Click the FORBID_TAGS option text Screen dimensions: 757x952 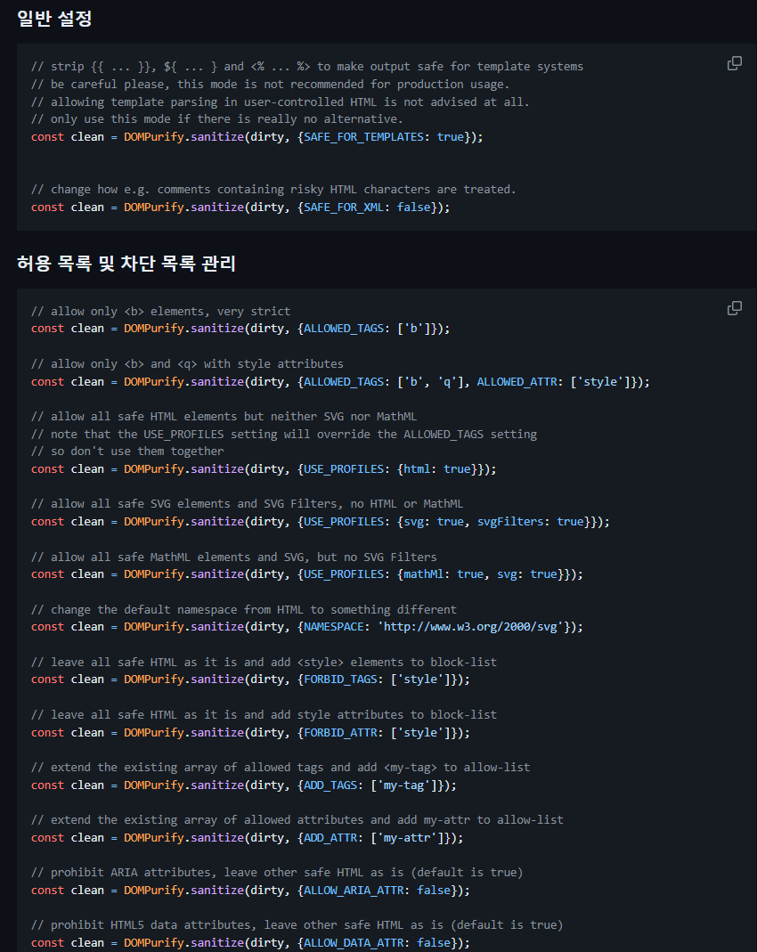click(340, 679)
